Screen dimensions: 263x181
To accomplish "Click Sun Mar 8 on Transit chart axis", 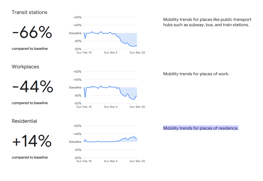I will [110, 52].
